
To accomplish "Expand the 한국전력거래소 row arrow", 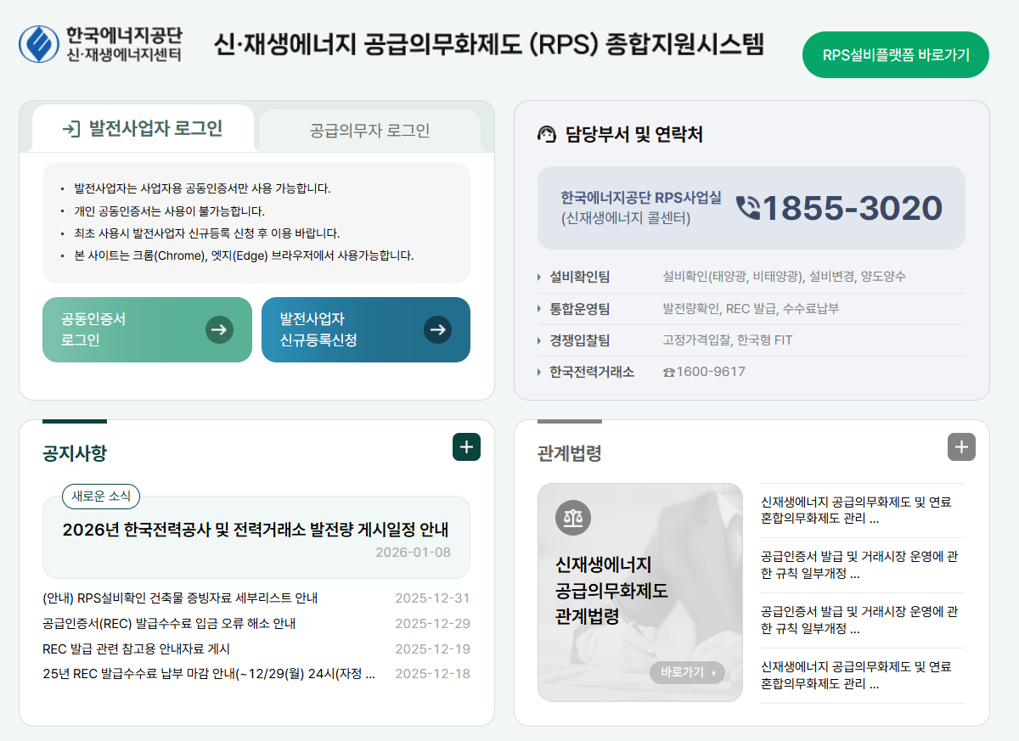I will 539,372.
